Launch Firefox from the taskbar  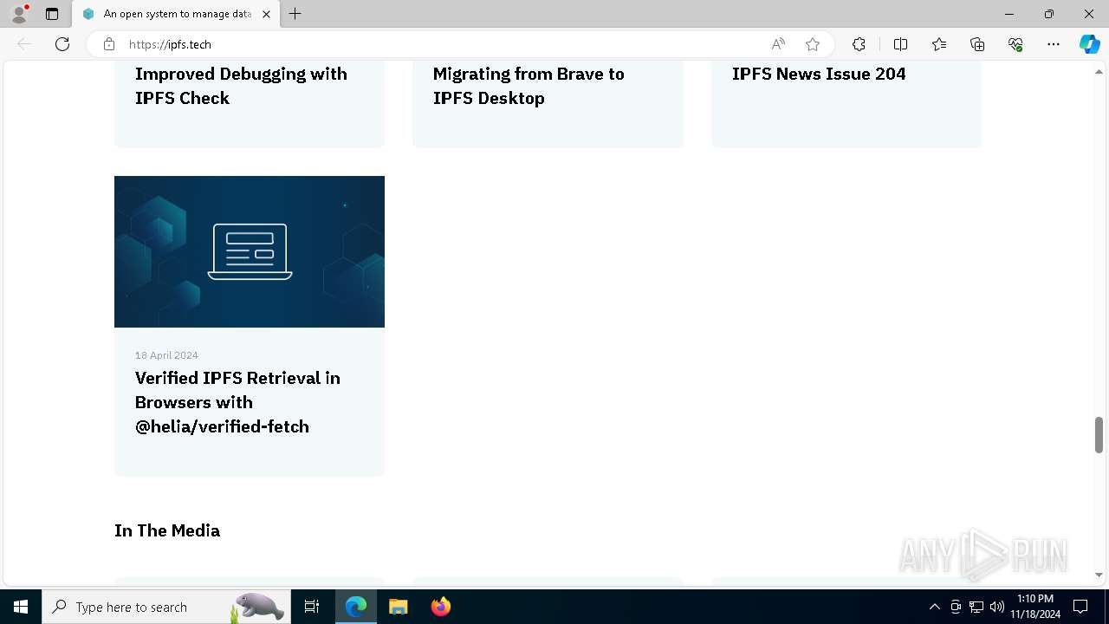(440, 607)
